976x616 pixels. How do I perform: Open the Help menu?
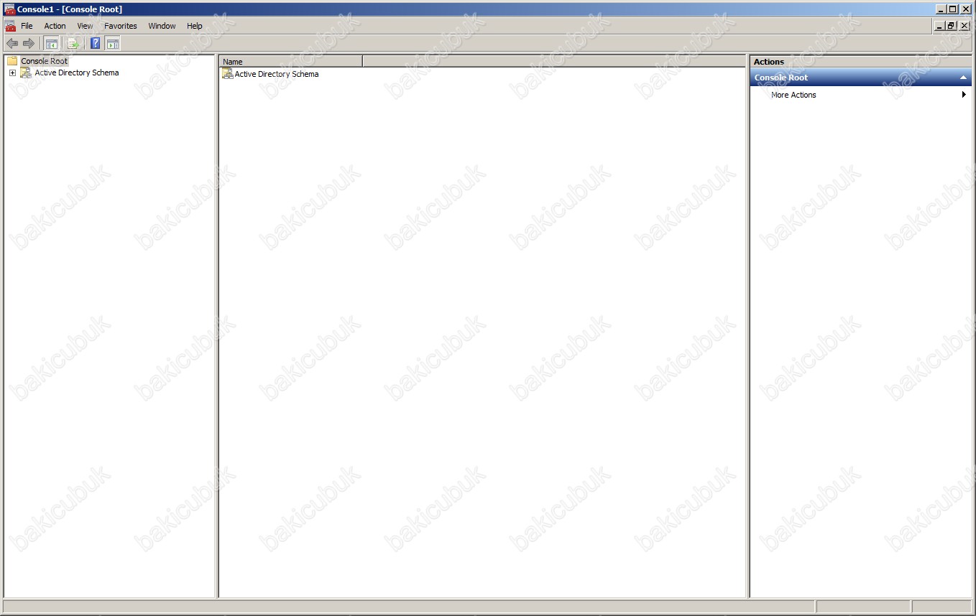pyautogui.click(x=194, y=26)
